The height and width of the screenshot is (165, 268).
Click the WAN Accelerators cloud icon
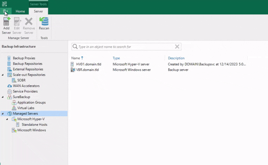(10, 86)
